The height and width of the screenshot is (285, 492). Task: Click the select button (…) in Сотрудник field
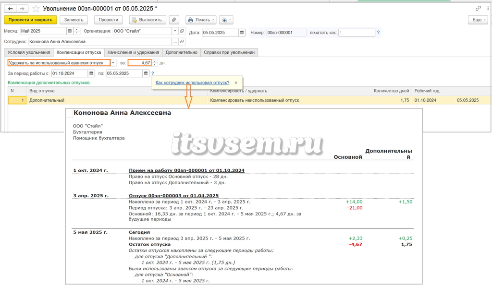click(x=175, y=42)
